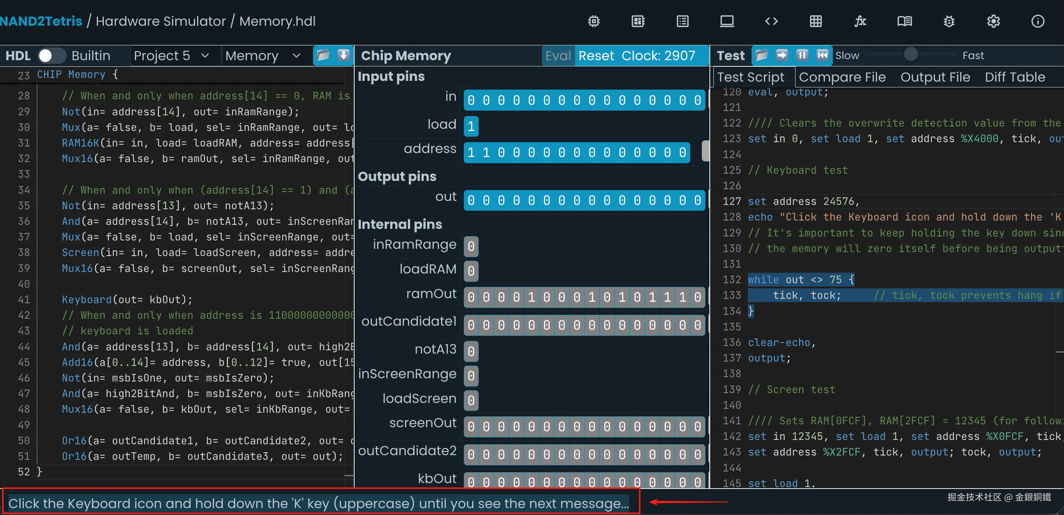Screen dimensions: 1064x515
Task: Adjust the Slow/Fast speed slider knob
Action: point(910,54)
